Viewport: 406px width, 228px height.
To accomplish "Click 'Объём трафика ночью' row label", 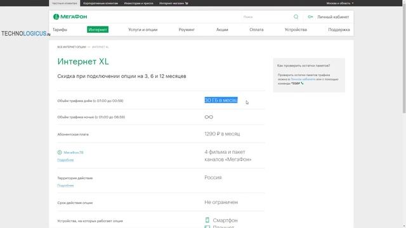I will click(x=91, y=117).
